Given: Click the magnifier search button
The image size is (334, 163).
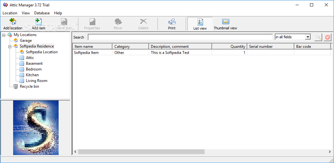Looking at the screenshot, I should (x=318, y=37).
